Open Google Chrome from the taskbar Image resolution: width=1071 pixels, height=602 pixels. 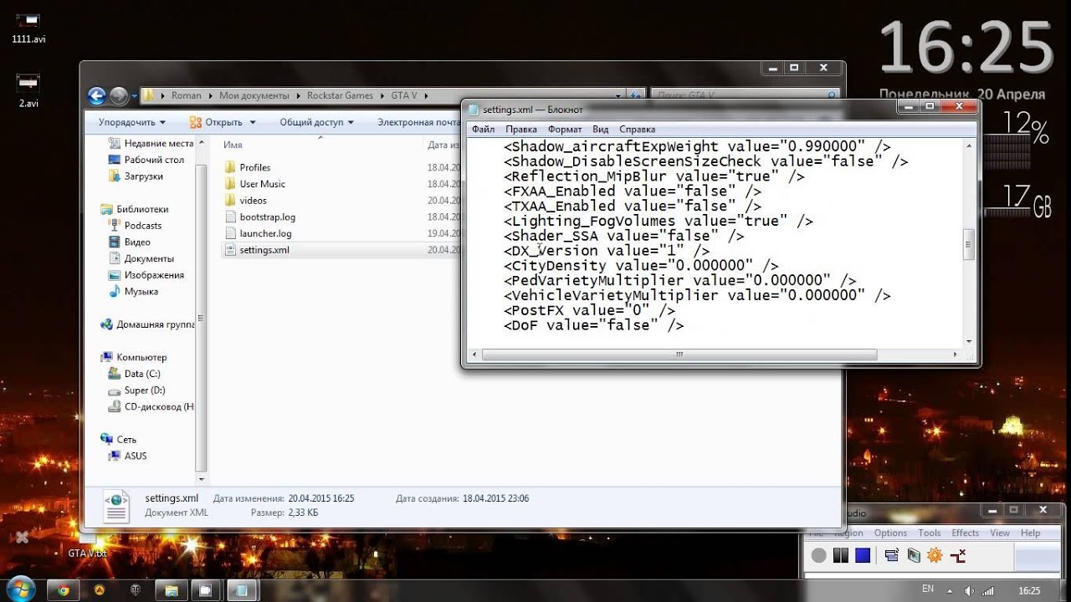coord(63,589)
